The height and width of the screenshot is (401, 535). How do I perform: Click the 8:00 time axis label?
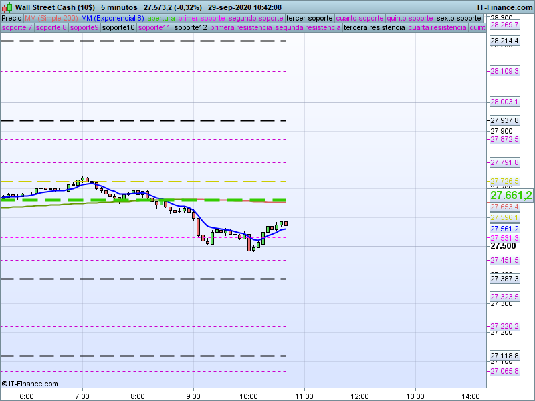pos(138,396)
